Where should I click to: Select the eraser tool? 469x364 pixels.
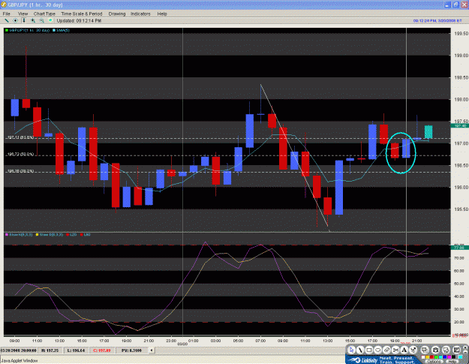386,350
